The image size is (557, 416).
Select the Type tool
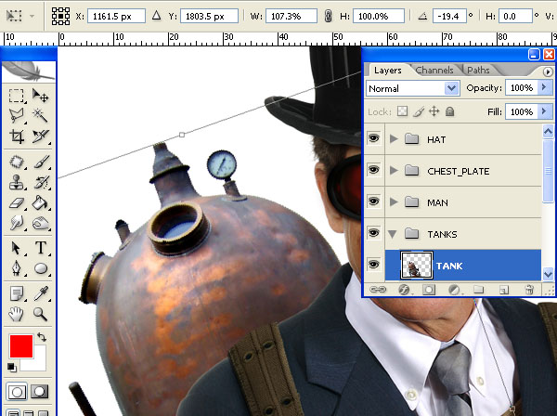click(x=41, y=247)
